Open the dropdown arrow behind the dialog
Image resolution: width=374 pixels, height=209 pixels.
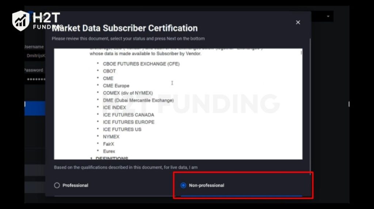[328, 16]
